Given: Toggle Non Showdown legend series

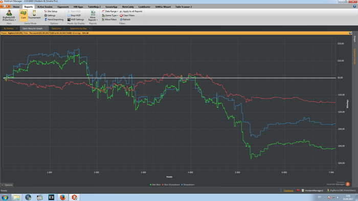Looking at the screenshot, I should click(171, 185).
